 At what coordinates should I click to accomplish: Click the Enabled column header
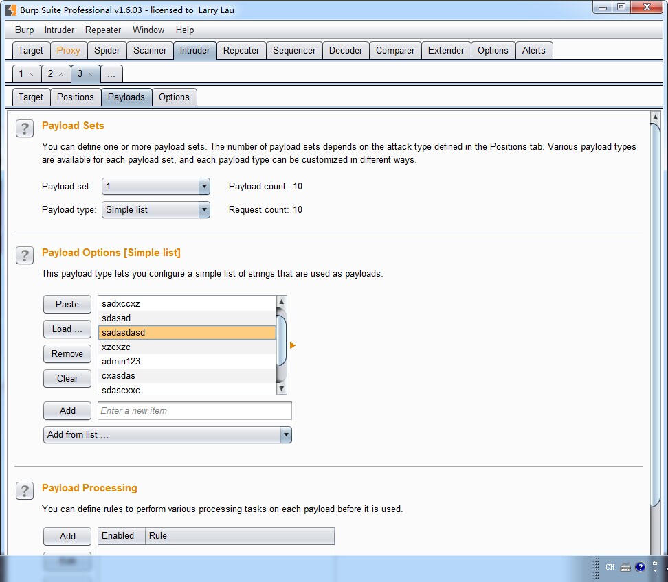click(122, 536)
